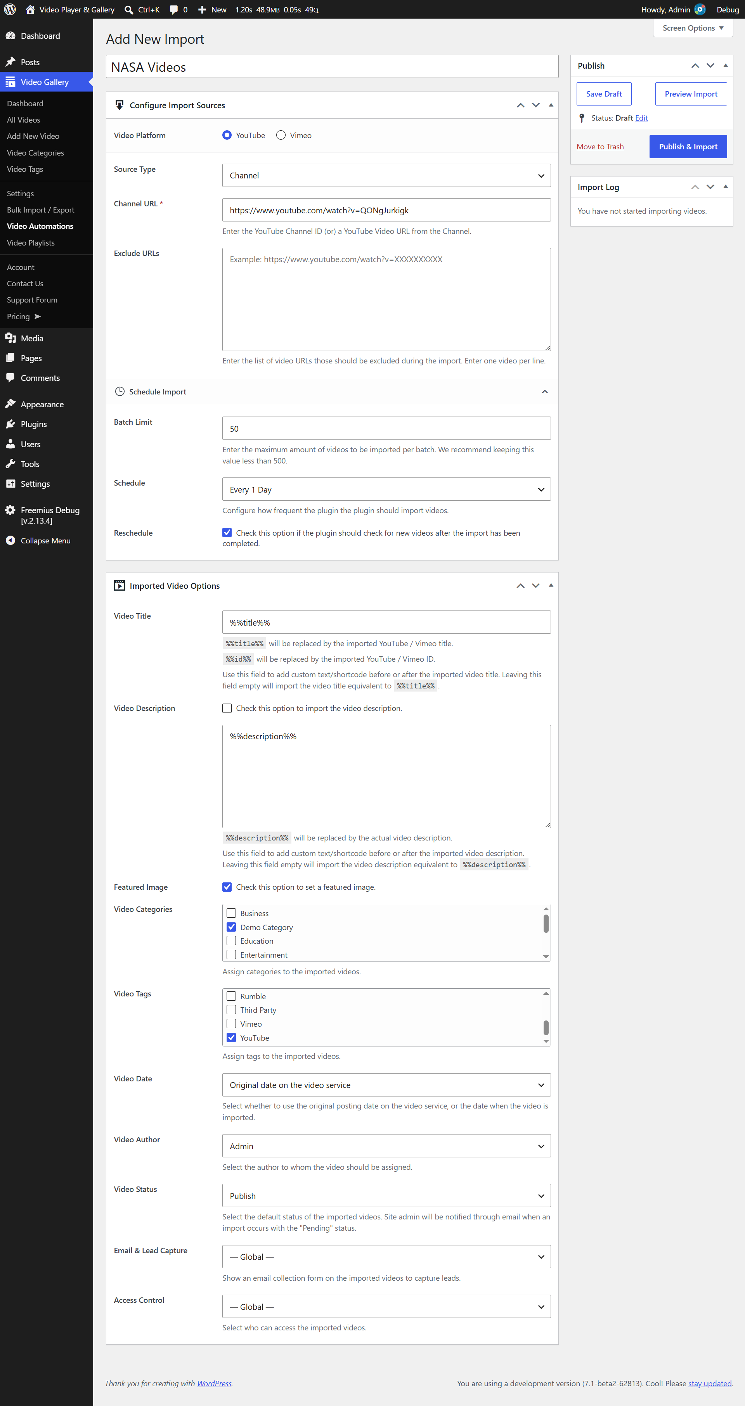Click the Schedule Import clock icon

click(120, 391)
